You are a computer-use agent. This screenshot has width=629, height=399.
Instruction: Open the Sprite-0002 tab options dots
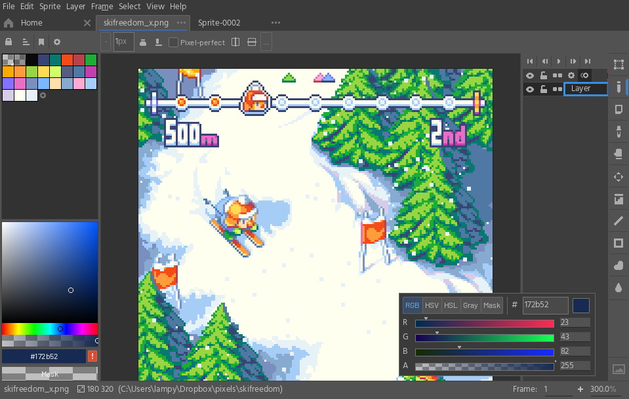click(275, 23)
